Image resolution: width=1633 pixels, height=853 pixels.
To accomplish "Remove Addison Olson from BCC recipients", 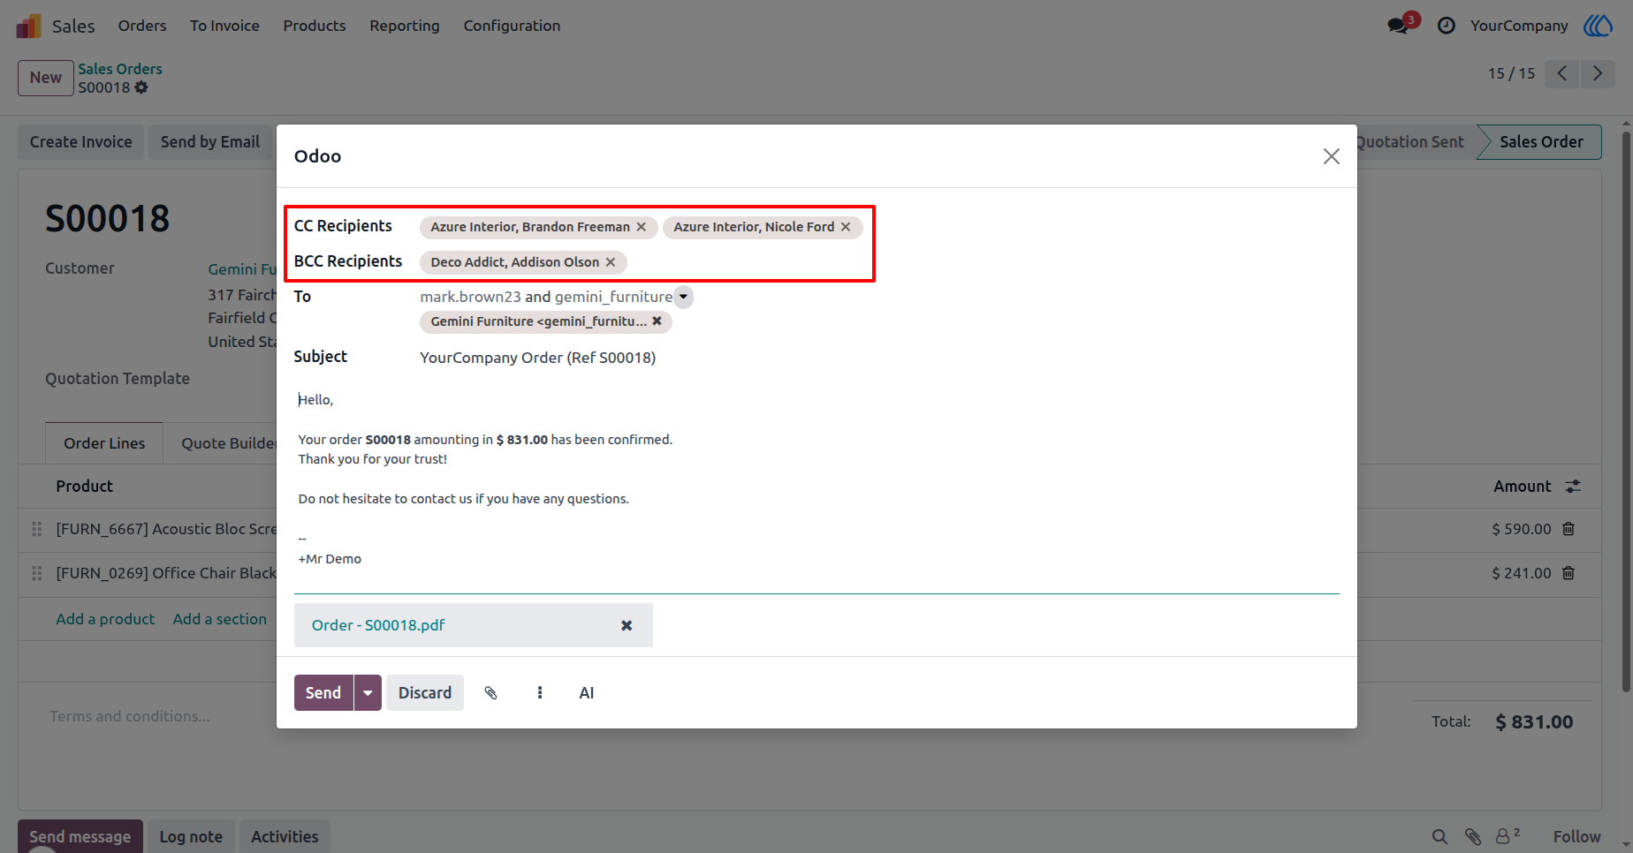I will [x=611, y=262].
